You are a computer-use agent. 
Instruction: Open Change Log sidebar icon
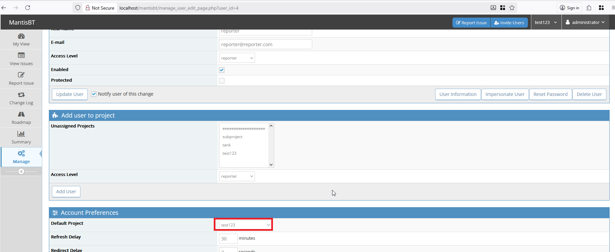(x=21, y=95)
